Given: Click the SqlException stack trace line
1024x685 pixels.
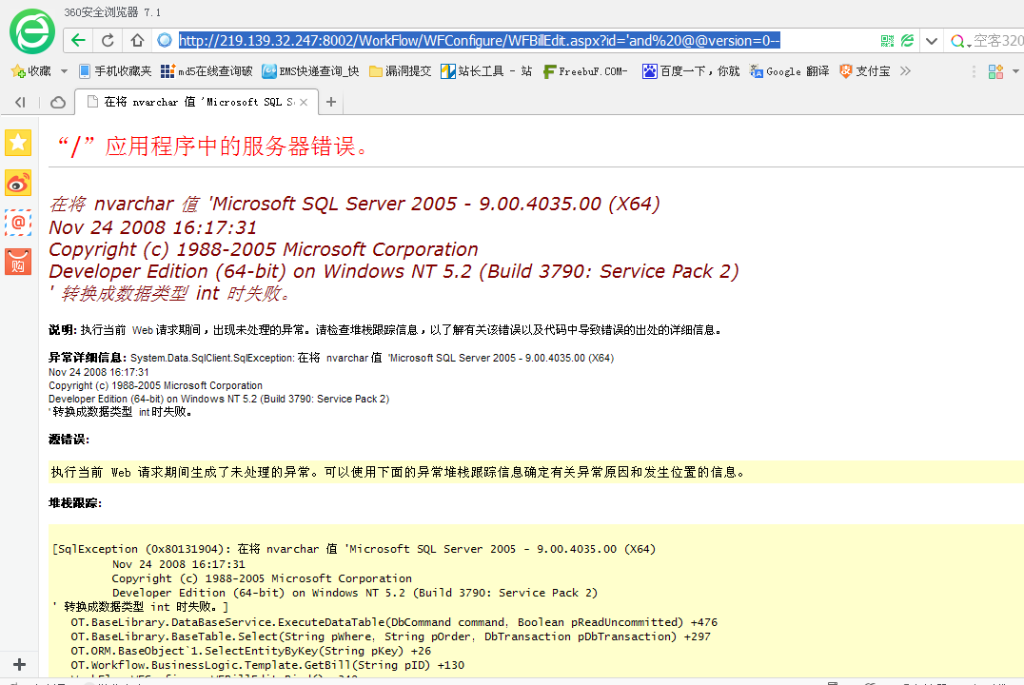Looking at the screenshot, I should pos(354,549).
